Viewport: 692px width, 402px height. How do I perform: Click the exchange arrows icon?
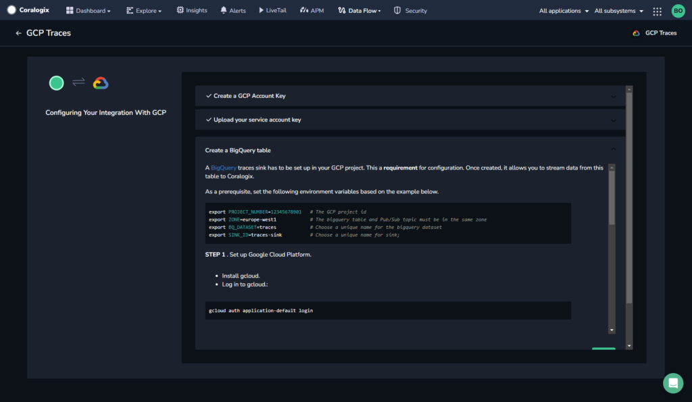[78, 82]
